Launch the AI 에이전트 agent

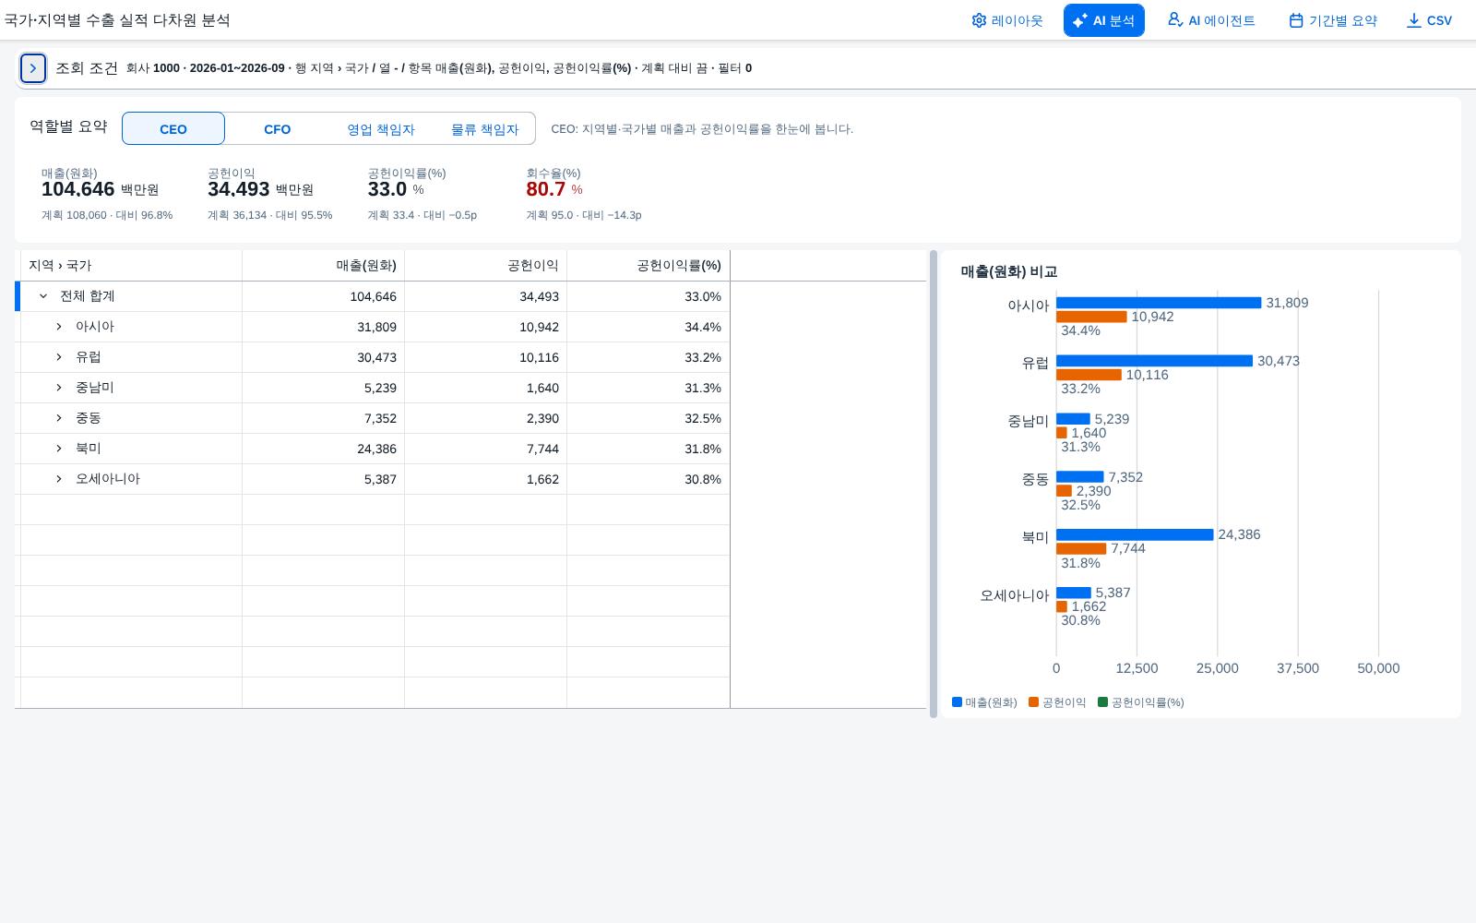1211,20
